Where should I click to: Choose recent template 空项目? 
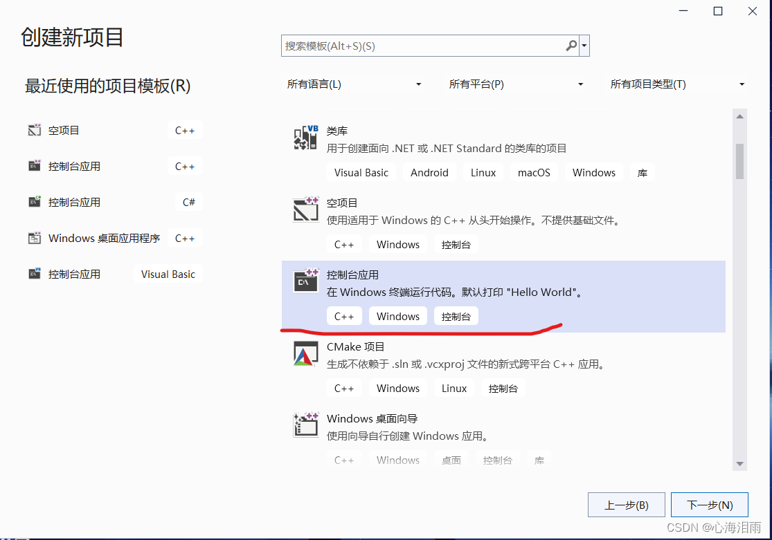[64, 130]
